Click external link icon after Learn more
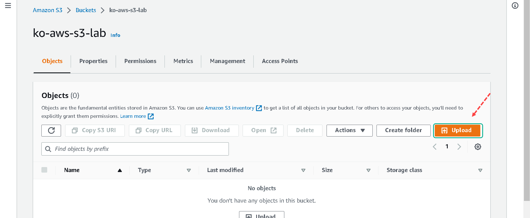This screenshot has height=218, width=530. pos(151,116)
